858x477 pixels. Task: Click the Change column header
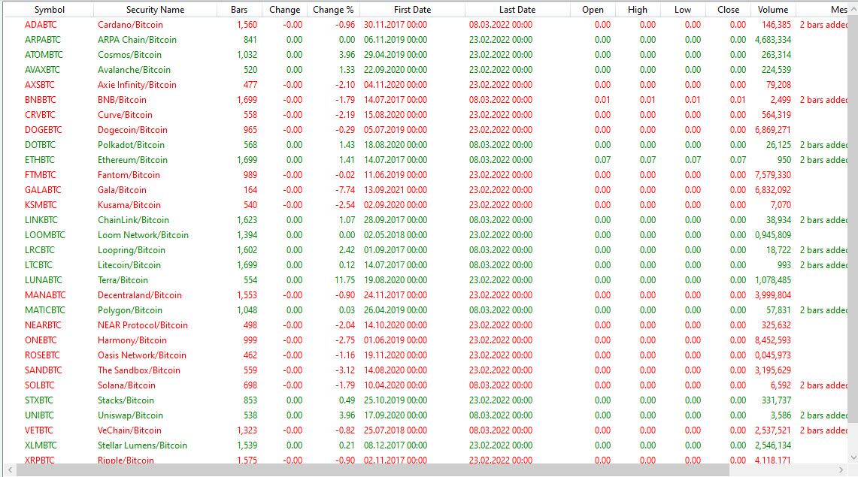(284, 10)
